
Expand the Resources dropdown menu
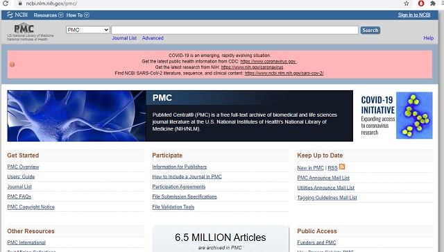(49, 15)
